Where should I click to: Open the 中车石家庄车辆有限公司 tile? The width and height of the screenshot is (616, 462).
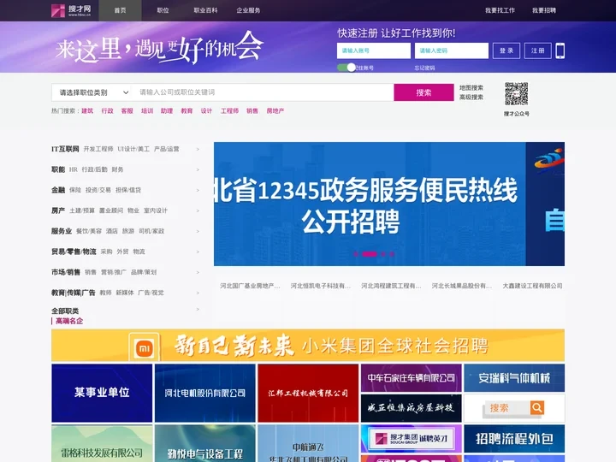(x=412, y=378)
